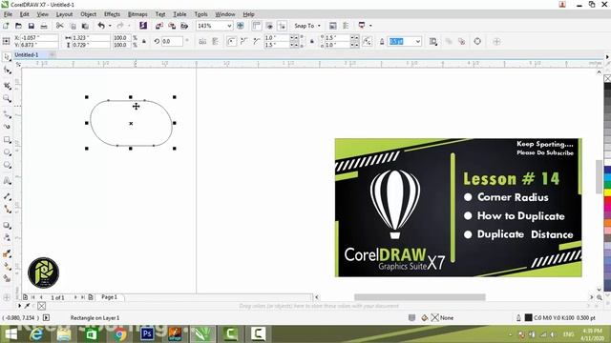Select the Pick tool in the toolbox
Screen dimensions: 611x343
click(x=7, y=57)
